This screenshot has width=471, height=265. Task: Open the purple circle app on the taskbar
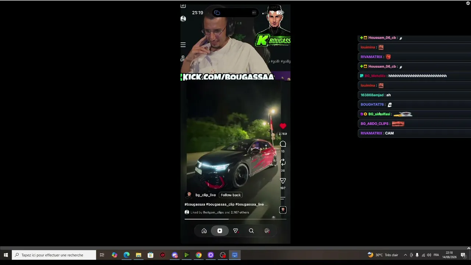tap(211, 255)
